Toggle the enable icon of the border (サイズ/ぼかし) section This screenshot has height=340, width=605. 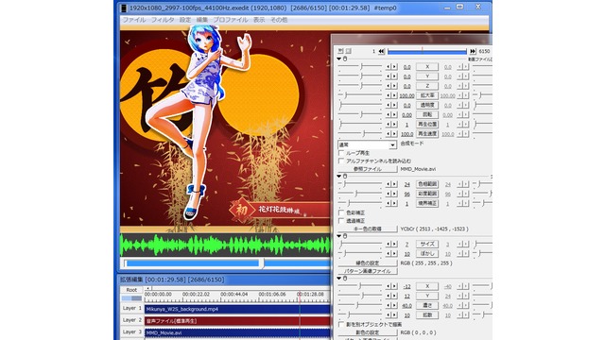click(x=345, y=236)
